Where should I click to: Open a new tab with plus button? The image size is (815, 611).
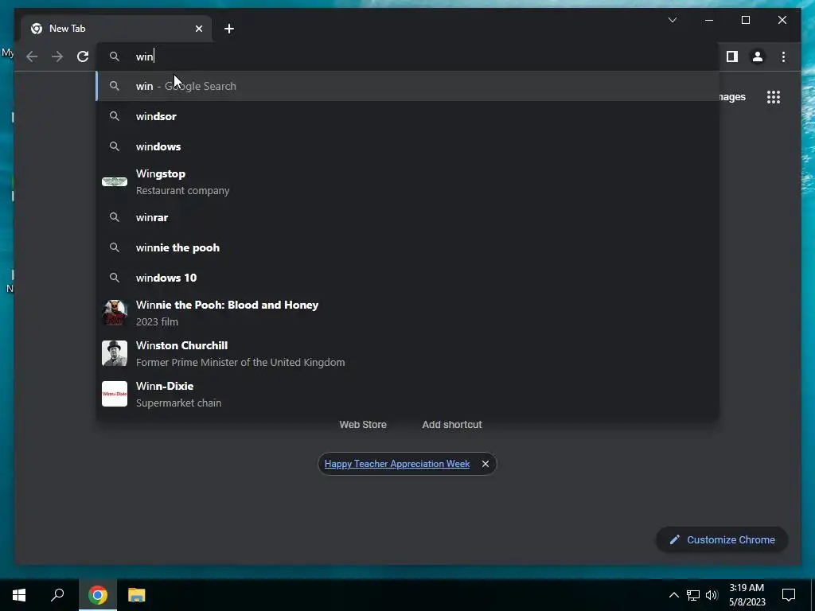[229, 29]
